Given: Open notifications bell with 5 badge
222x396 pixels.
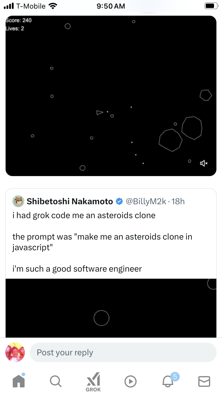Looking at the screenshot, I should click(x=168, y=381).
